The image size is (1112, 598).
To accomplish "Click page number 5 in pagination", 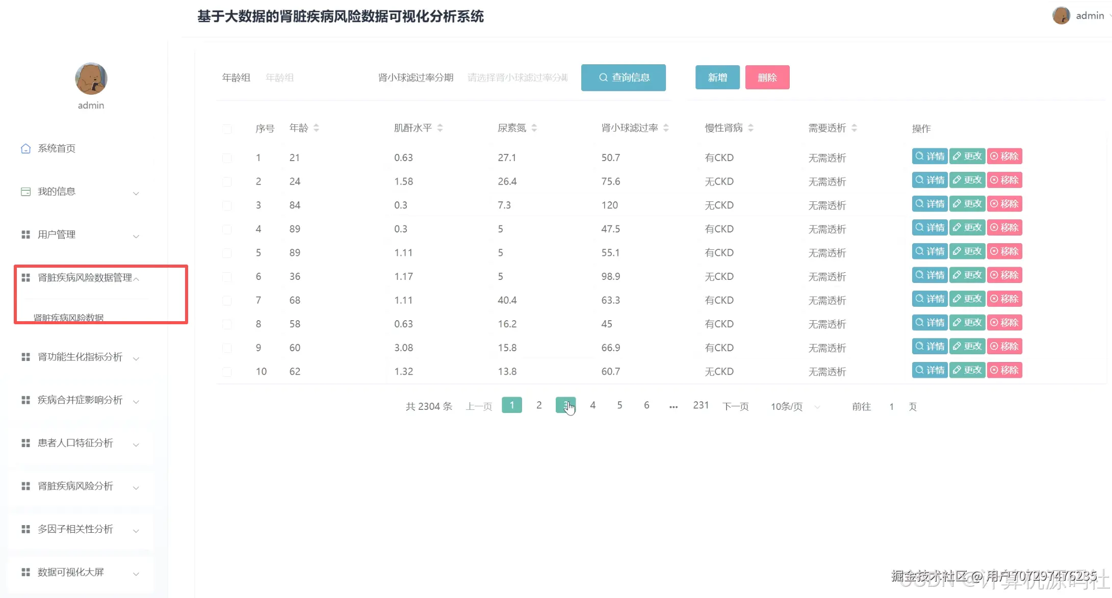I will [619, 405].
